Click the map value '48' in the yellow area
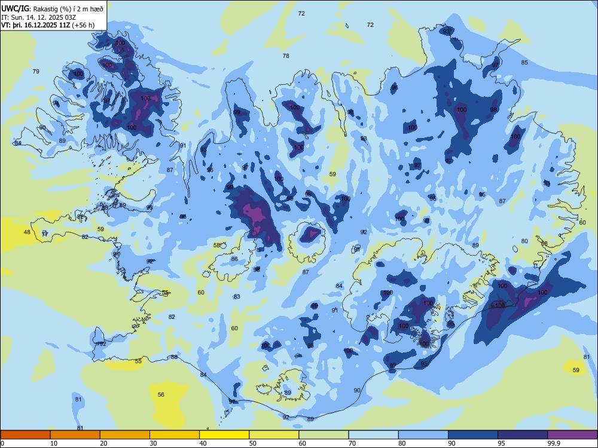This screenshot has width=598, height=448. pos(27,232)
